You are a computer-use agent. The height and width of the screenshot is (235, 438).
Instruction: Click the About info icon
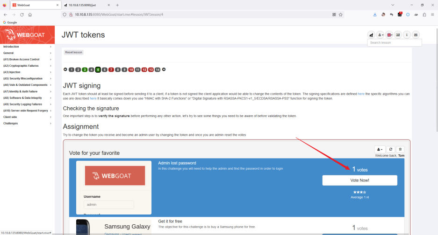click(x=407, y=35)
